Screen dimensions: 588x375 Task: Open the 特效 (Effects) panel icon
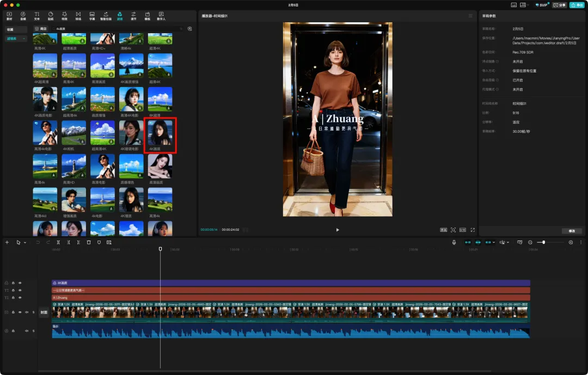(x=64, y=15)
